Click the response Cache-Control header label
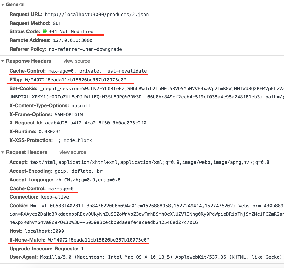Viewport: 284px width, 268px height. tap(28, 71)
